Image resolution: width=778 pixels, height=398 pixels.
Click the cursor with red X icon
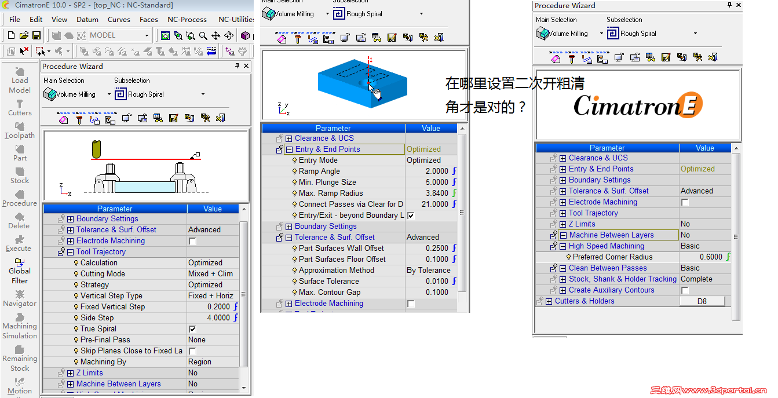coord(24,51)
